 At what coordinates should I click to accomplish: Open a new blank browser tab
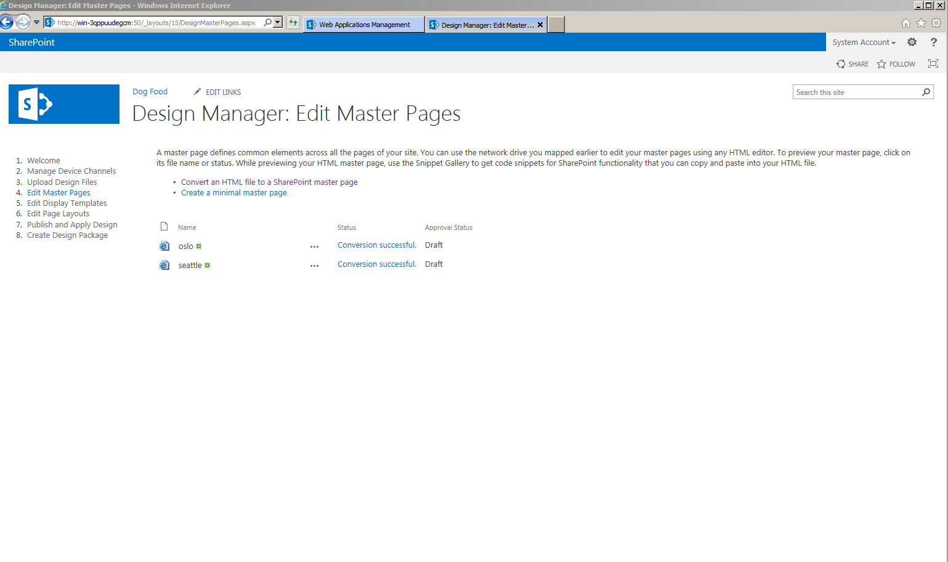(556, 25)
